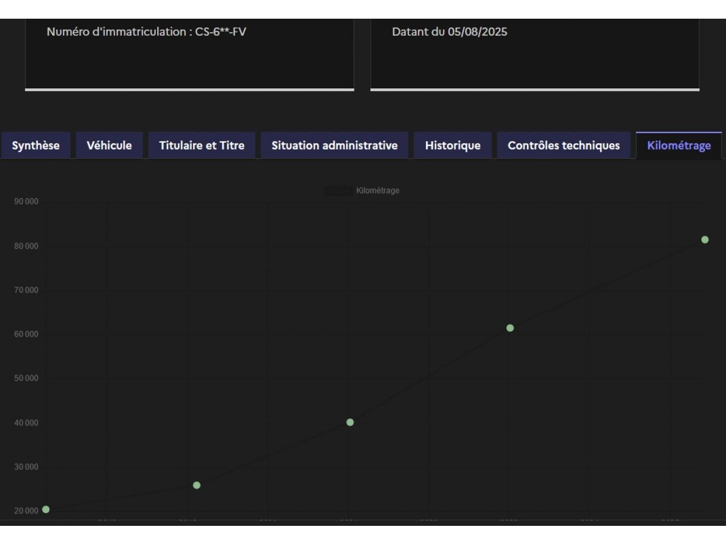726x544 pixels.
Task: Select the data point near 61 000 km
Action: (510, 328)
